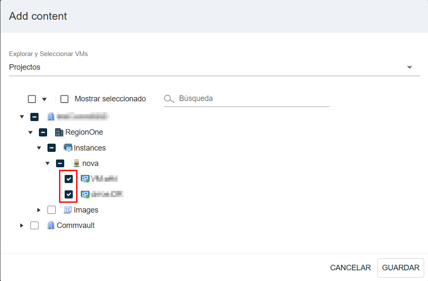
Task: Expand the Commvault tree node
Action: pyautogui.click(x=22, y=225)
